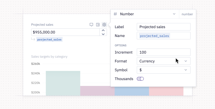Click the Thousands option label

pos(124,79)
